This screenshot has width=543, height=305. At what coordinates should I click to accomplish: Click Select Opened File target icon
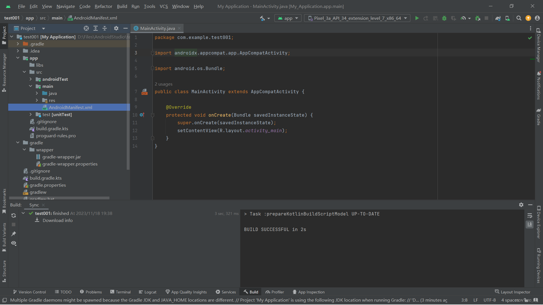point(86,28)
